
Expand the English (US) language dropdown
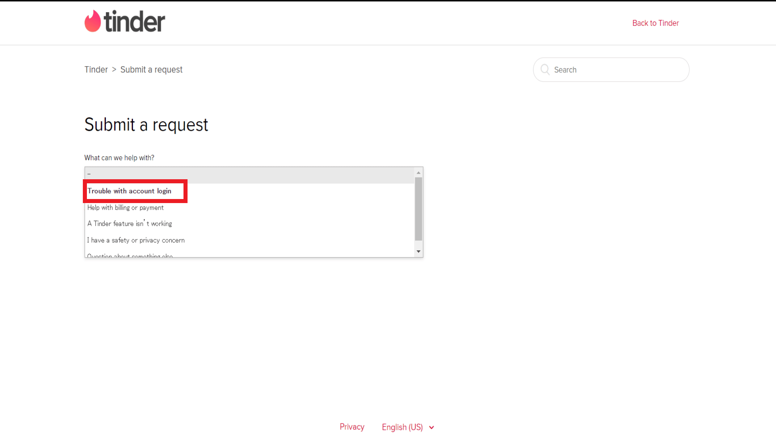point(408,426)
